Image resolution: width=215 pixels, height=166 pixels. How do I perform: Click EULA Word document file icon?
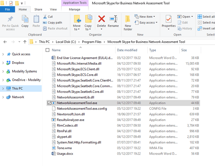(x=53, y=58)
